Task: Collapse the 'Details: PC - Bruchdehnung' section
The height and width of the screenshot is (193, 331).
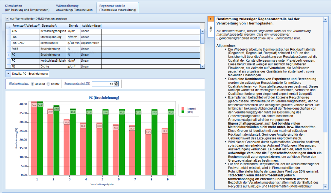Action: point(9,74)
